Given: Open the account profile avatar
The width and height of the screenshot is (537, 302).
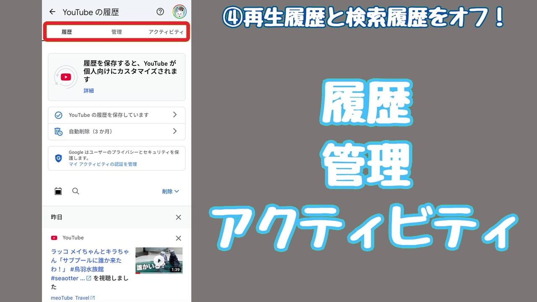Looking at the screenshot, I should pos(180,12).
